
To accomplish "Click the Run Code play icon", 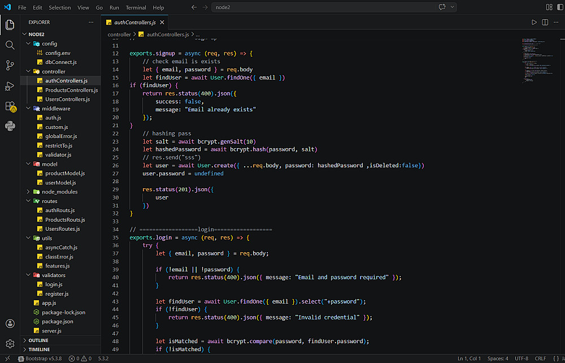I will click(534, 22).
